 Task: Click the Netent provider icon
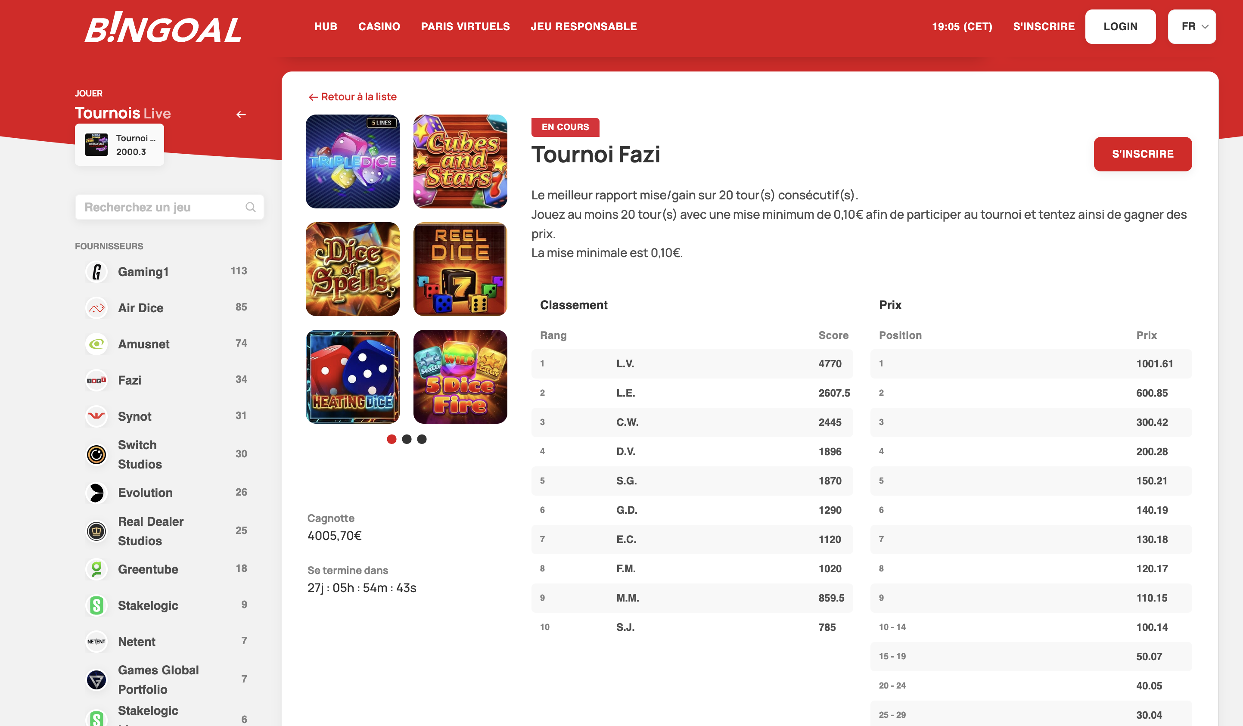click(96, 642)
